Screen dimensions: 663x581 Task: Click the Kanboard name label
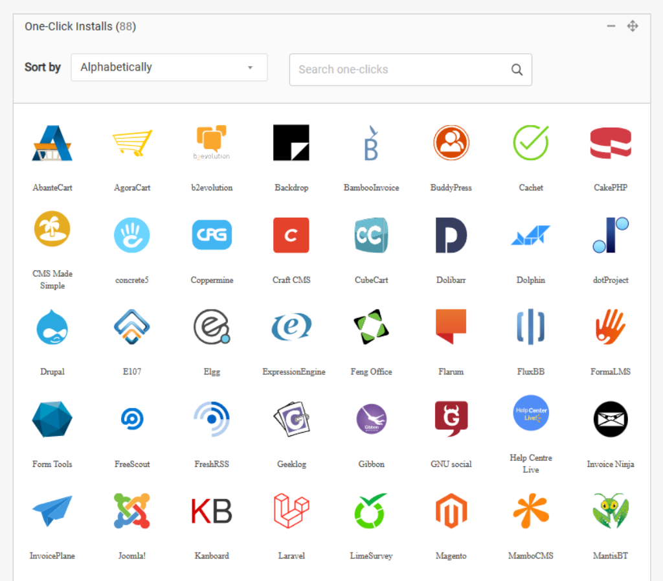[212, 556]
